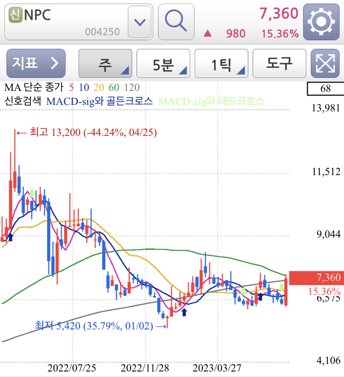The image size is (344, 377).
Task: Select the 주 weekly period dropdown
Action: tap(105, 63)
